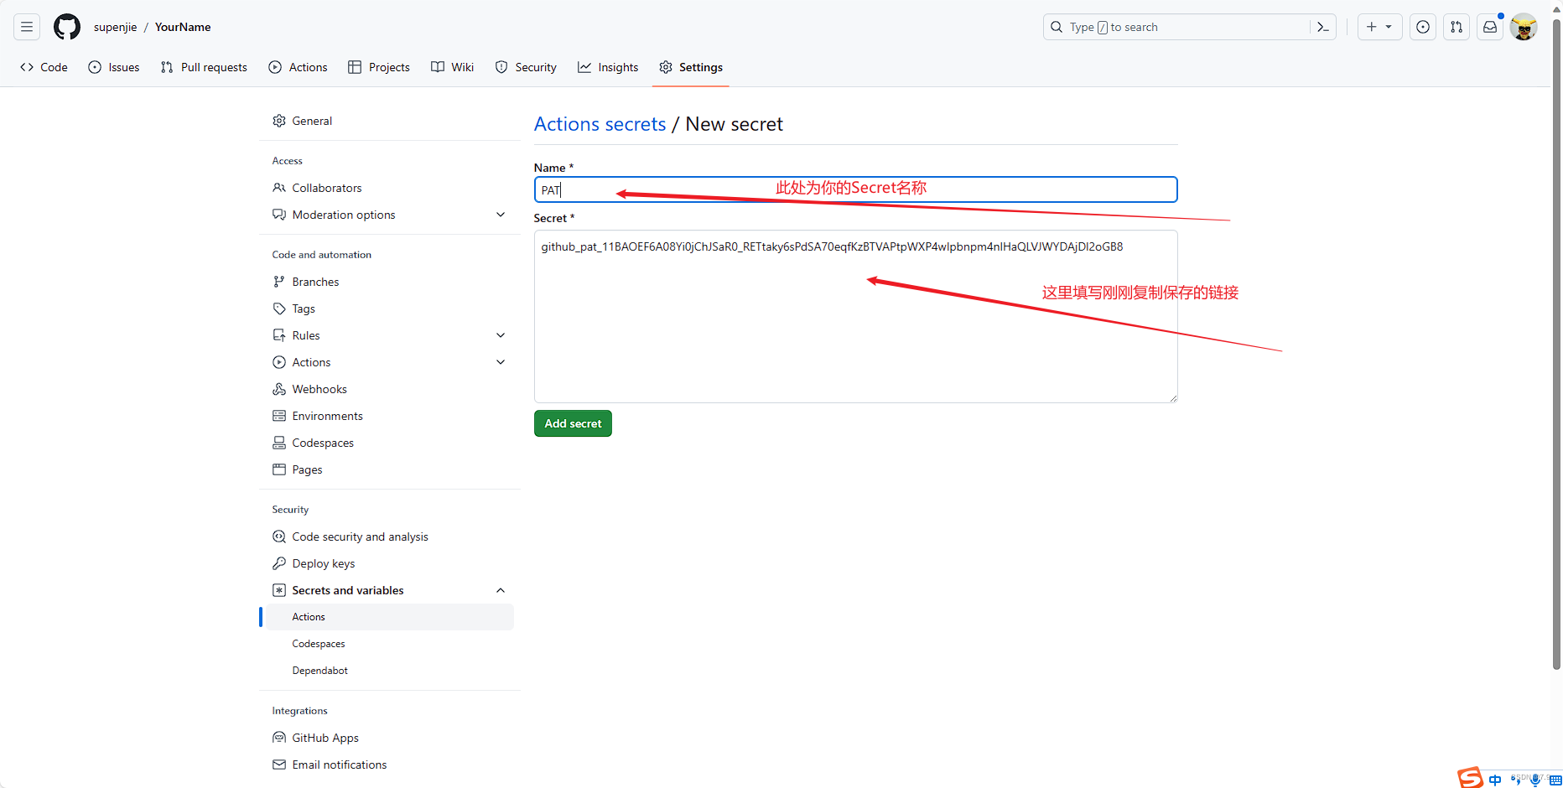1563x788 pixels.
Task: Open the GitHub home via the Octocat logo
Action: click(x=67, y=26)
